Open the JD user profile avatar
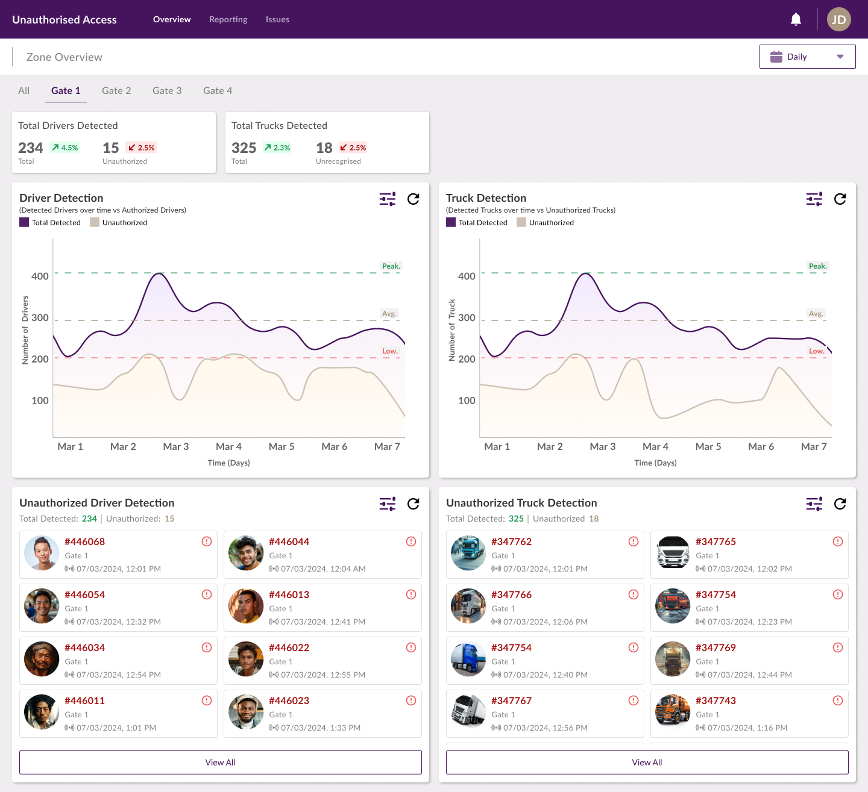The height and width of the screenshot is (792, 868). click(838, 19)
